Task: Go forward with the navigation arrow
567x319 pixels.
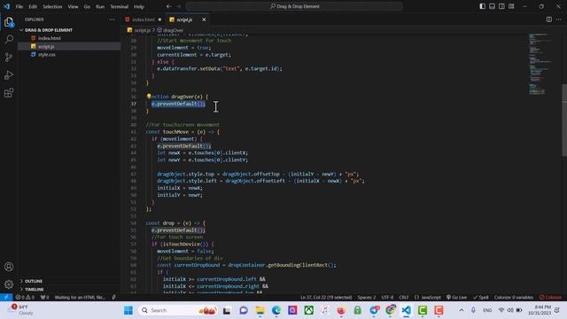Action: (x=179, y=6)
